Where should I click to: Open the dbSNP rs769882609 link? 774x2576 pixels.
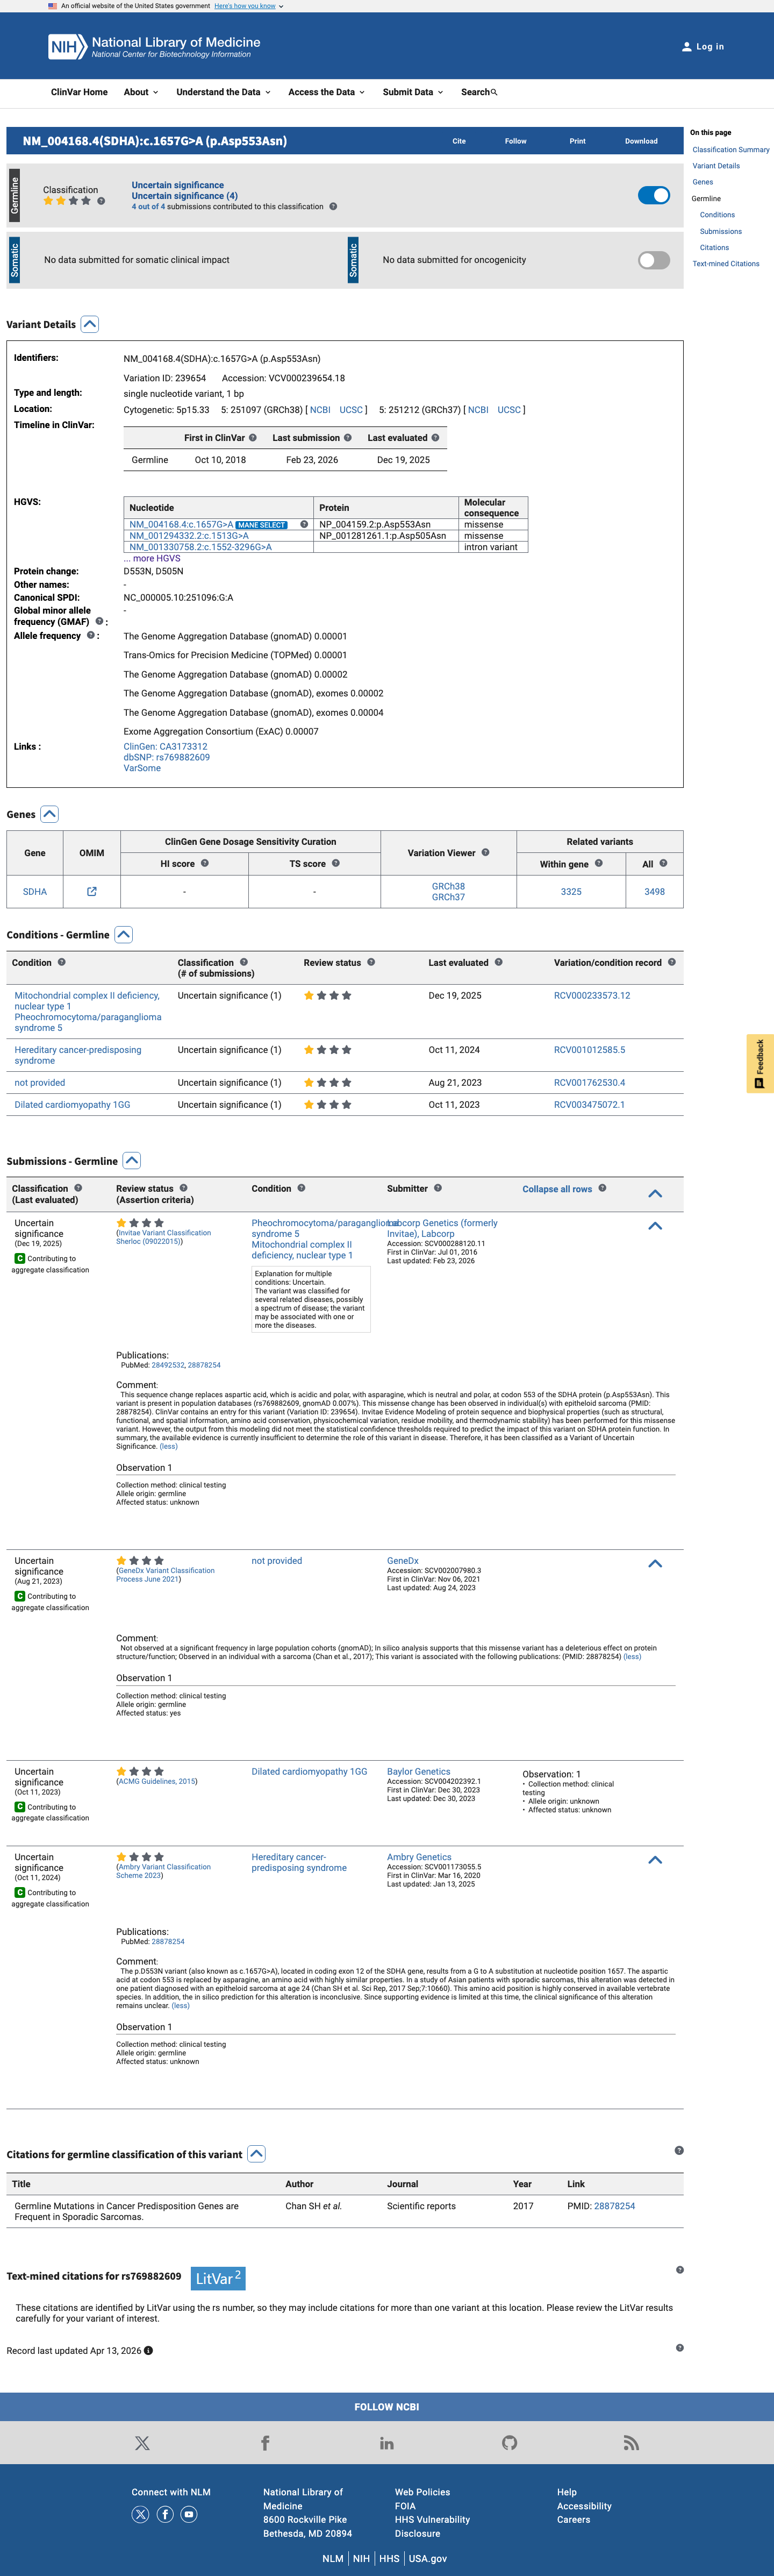(167, 757)
